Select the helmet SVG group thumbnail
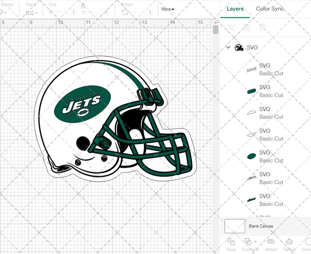The width and height of the screenshot is (311, 254). (x=239, y=47)
